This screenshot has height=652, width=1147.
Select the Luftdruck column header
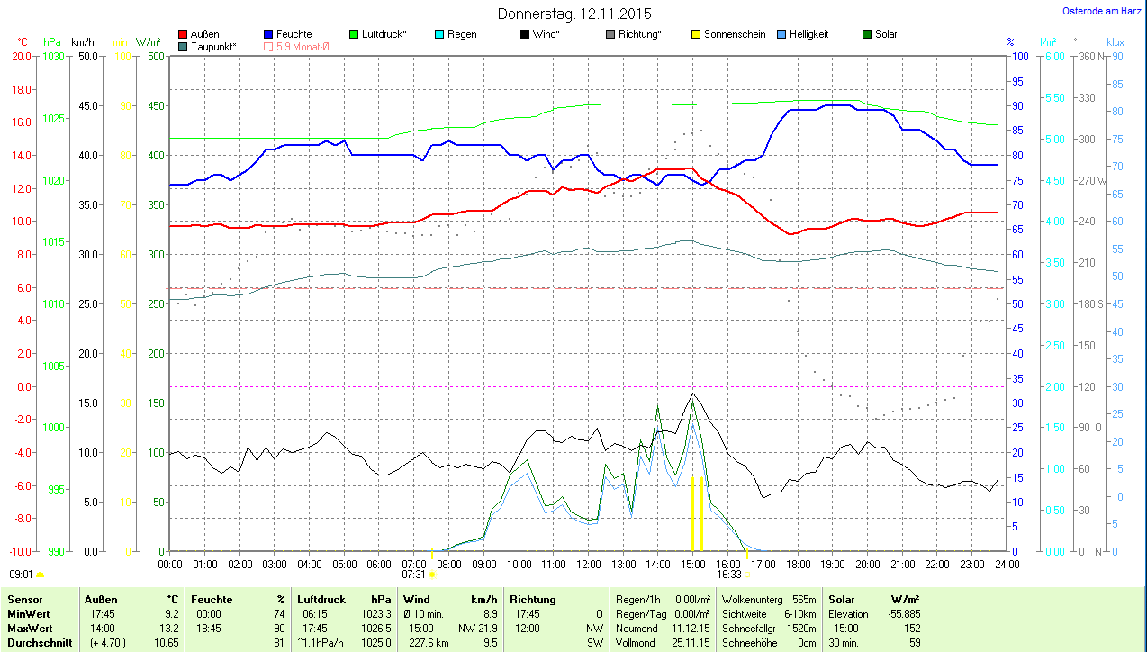pos(321,599)
